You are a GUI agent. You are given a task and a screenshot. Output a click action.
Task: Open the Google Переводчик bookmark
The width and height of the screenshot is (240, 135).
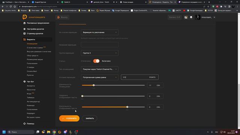[120, 10]
